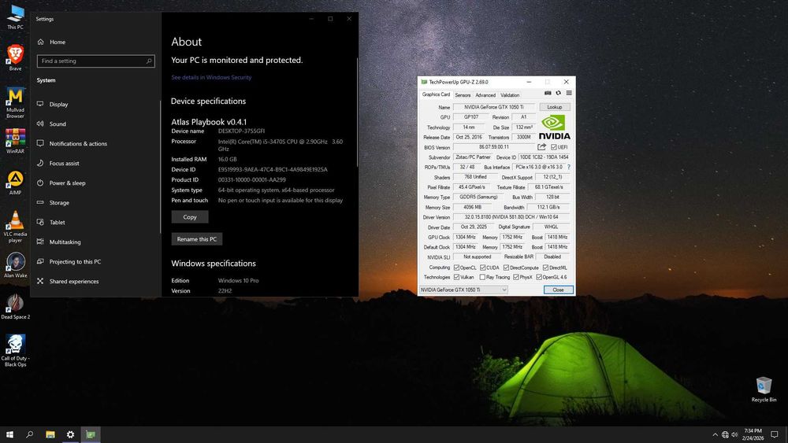This screenshot has height=443, width=788.
Task: Select the WinRAR desktop icon
Action: point(15,141)
